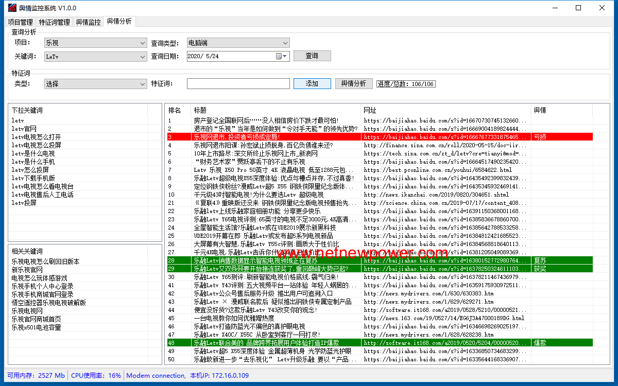The width and height of the screenshot is (618, 386).
Task: Select row 一台电视教你如何优雅喝热度
Action: coord(379,318)
